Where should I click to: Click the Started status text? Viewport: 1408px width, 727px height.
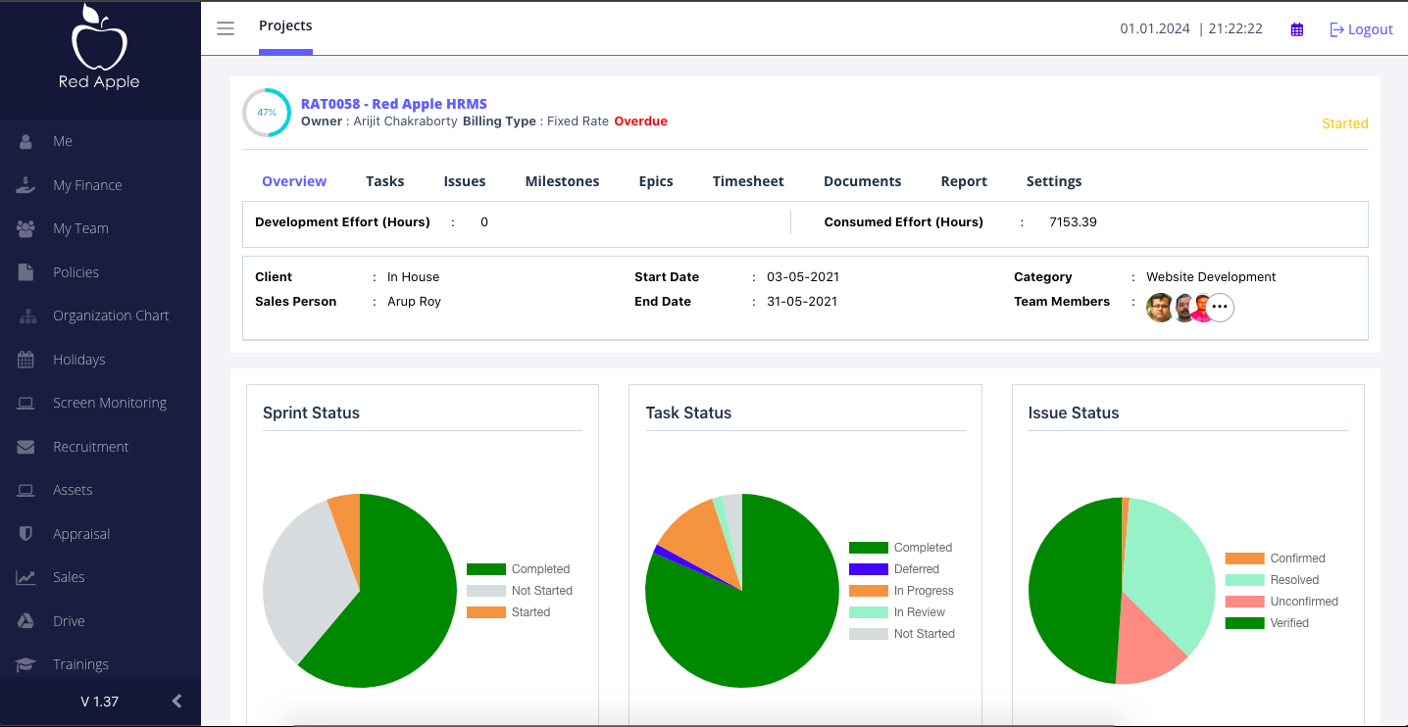click(1344, 123)
